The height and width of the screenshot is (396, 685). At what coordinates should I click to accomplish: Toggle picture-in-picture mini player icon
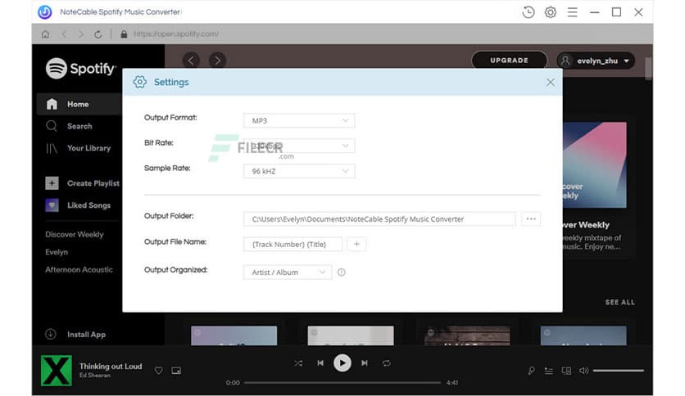click(176, 371)
